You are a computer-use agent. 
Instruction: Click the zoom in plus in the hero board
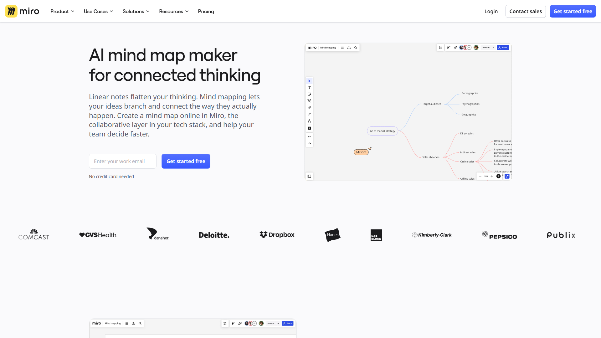(x=492, y=176)
